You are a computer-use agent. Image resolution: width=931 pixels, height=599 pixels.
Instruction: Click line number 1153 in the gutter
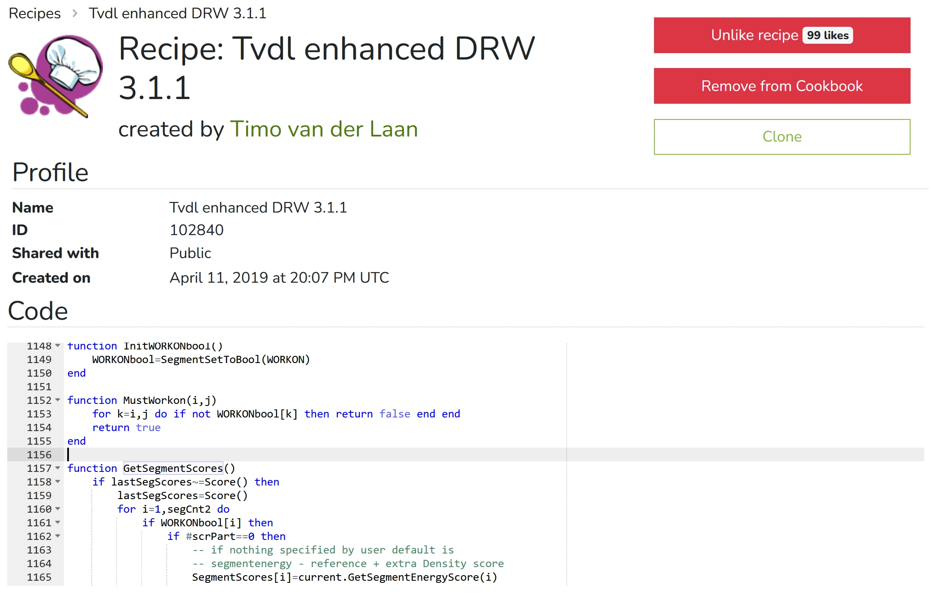(x=39, y=414)
